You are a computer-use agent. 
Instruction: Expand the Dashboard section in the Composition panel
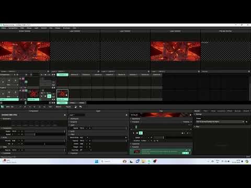tap(6, 119)
